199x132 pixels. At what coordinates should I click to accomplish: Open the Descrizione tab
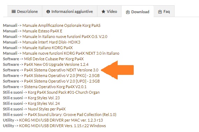(25, 11)
